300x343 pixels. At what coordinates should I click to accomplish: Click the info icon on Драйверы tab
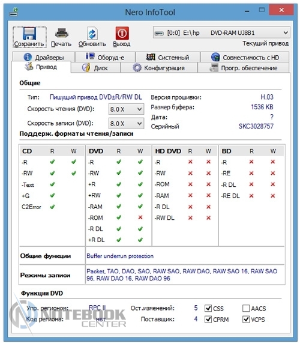(28, 57)
